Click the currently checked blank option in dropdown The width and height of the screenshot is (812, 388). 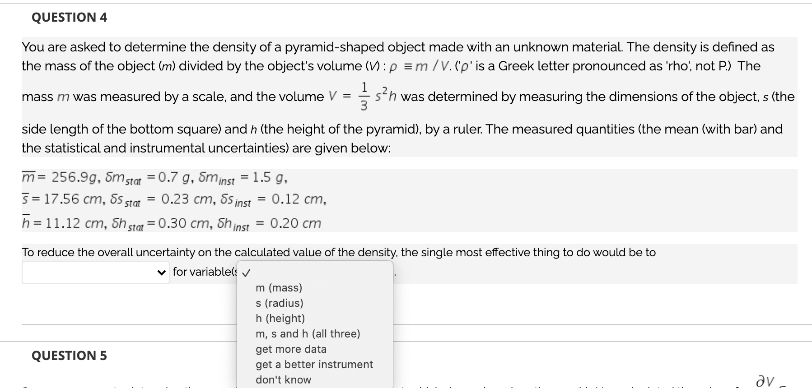point(316,273)
